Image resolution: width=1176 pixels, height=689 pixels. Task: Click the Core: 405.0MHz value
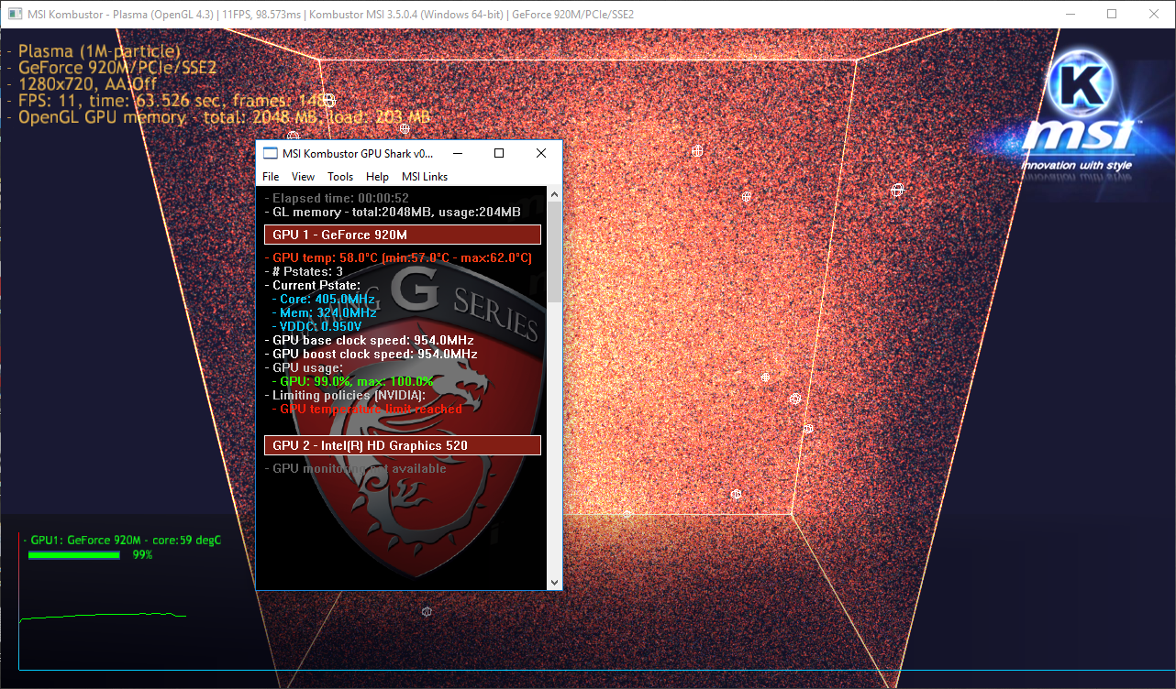[x=323, y=300]
